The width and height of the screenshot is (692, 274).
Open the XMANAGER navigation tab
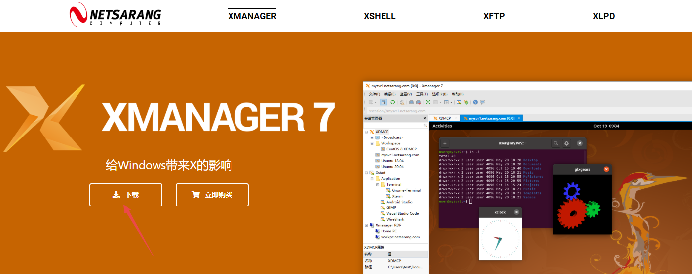[x=252, y=16]
